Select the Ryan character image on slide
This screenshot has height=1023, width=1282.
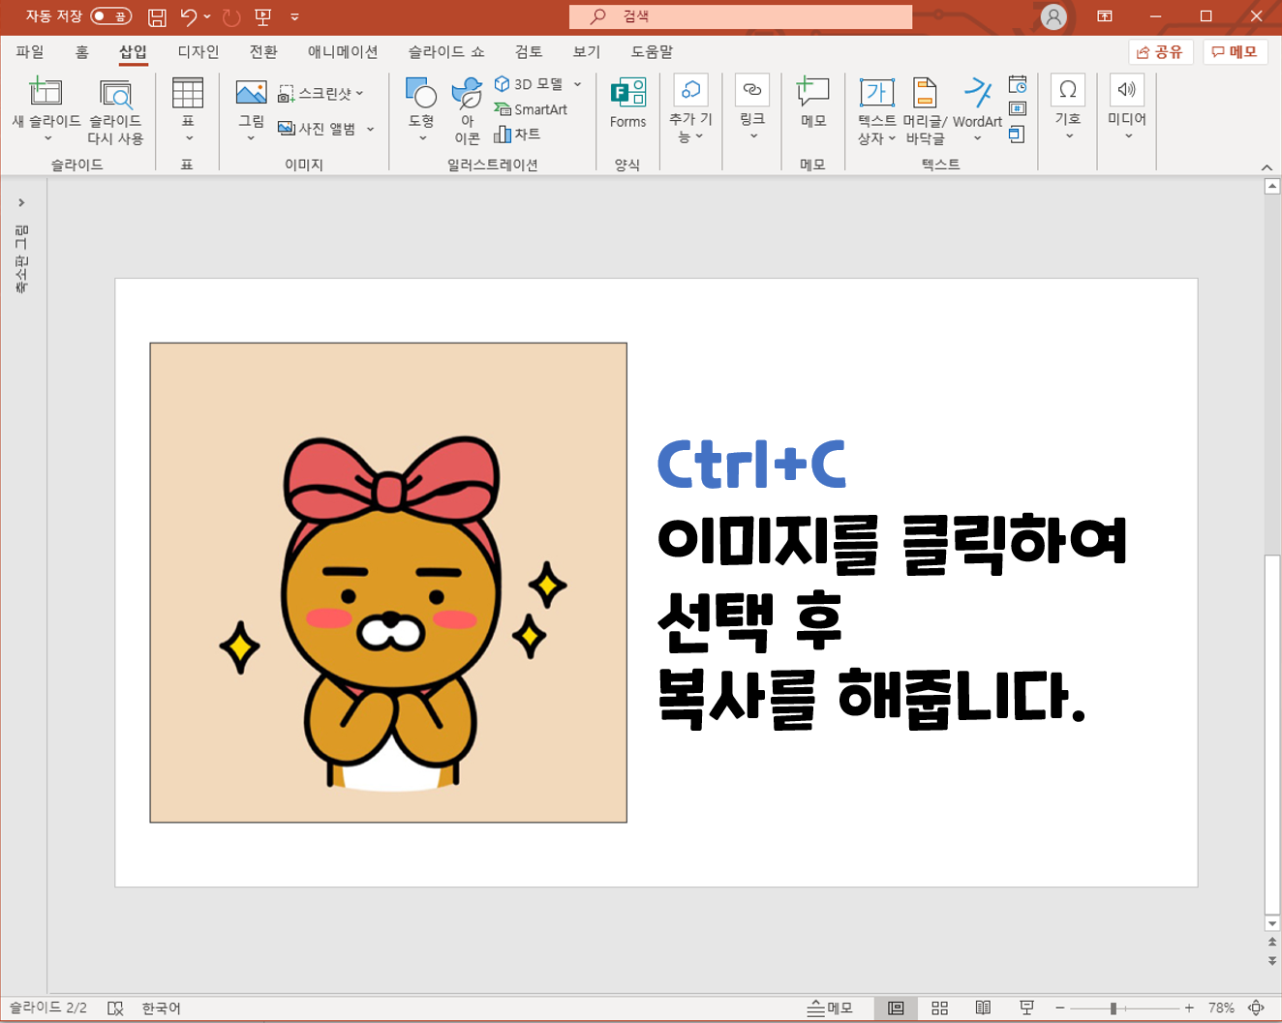tap(388, 583)
